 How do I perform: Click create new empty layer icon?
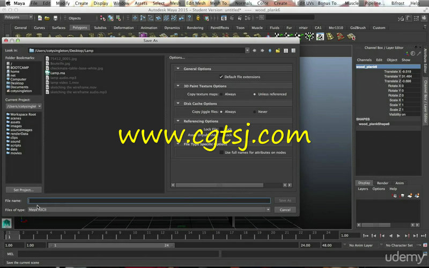point(410,196)
